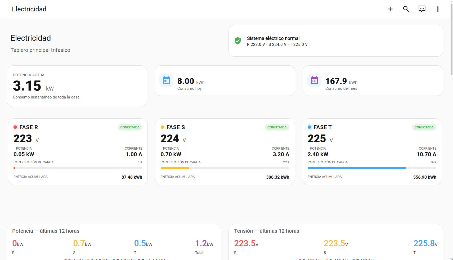
Task: Click the R 223.0 V · S 224.0 V · T 225.0 V line
Action: pyautogui.click(x=277, y=44)
